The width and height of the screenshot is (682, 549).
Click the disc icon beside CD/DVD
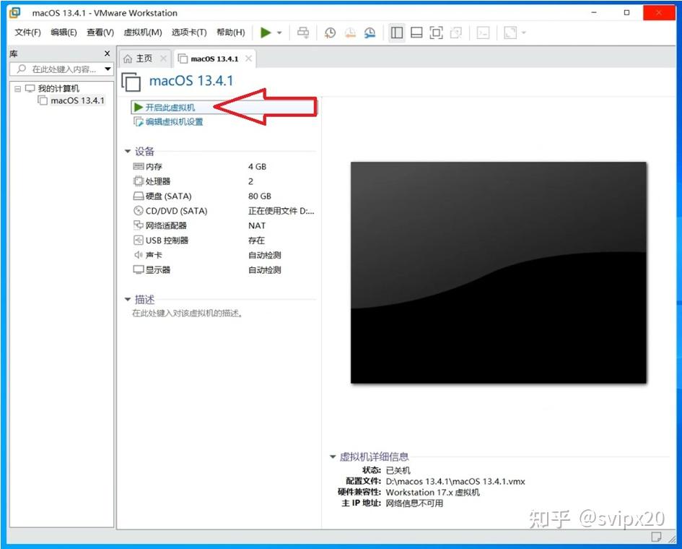point(139,211)
